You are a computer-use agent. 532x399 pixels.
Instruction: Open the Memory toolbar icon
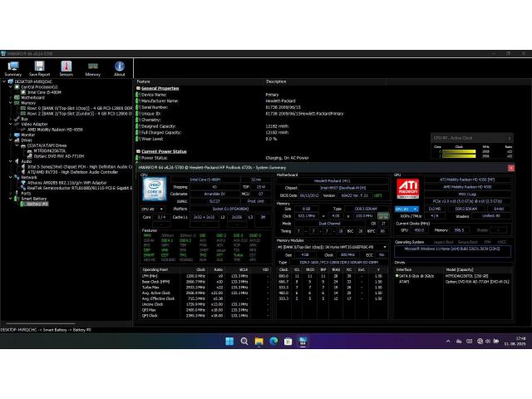pyautogui.click(x=92, y=68)
